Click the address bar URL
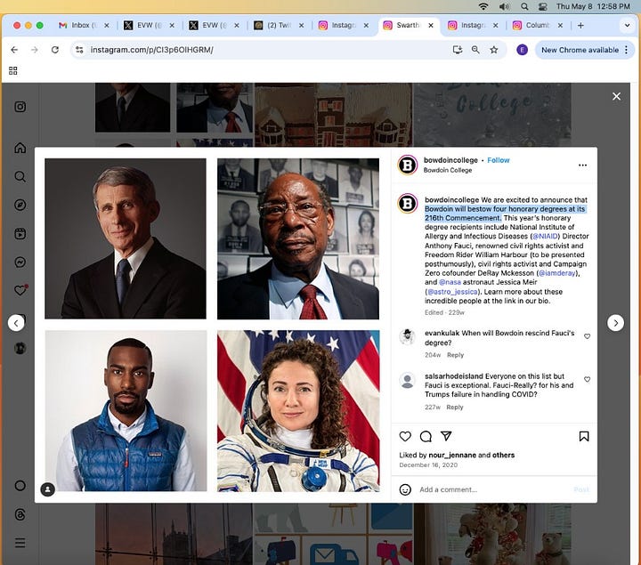The height and width of the screenshot is (565, 641). pyautogui.click(x=152, y=50)
